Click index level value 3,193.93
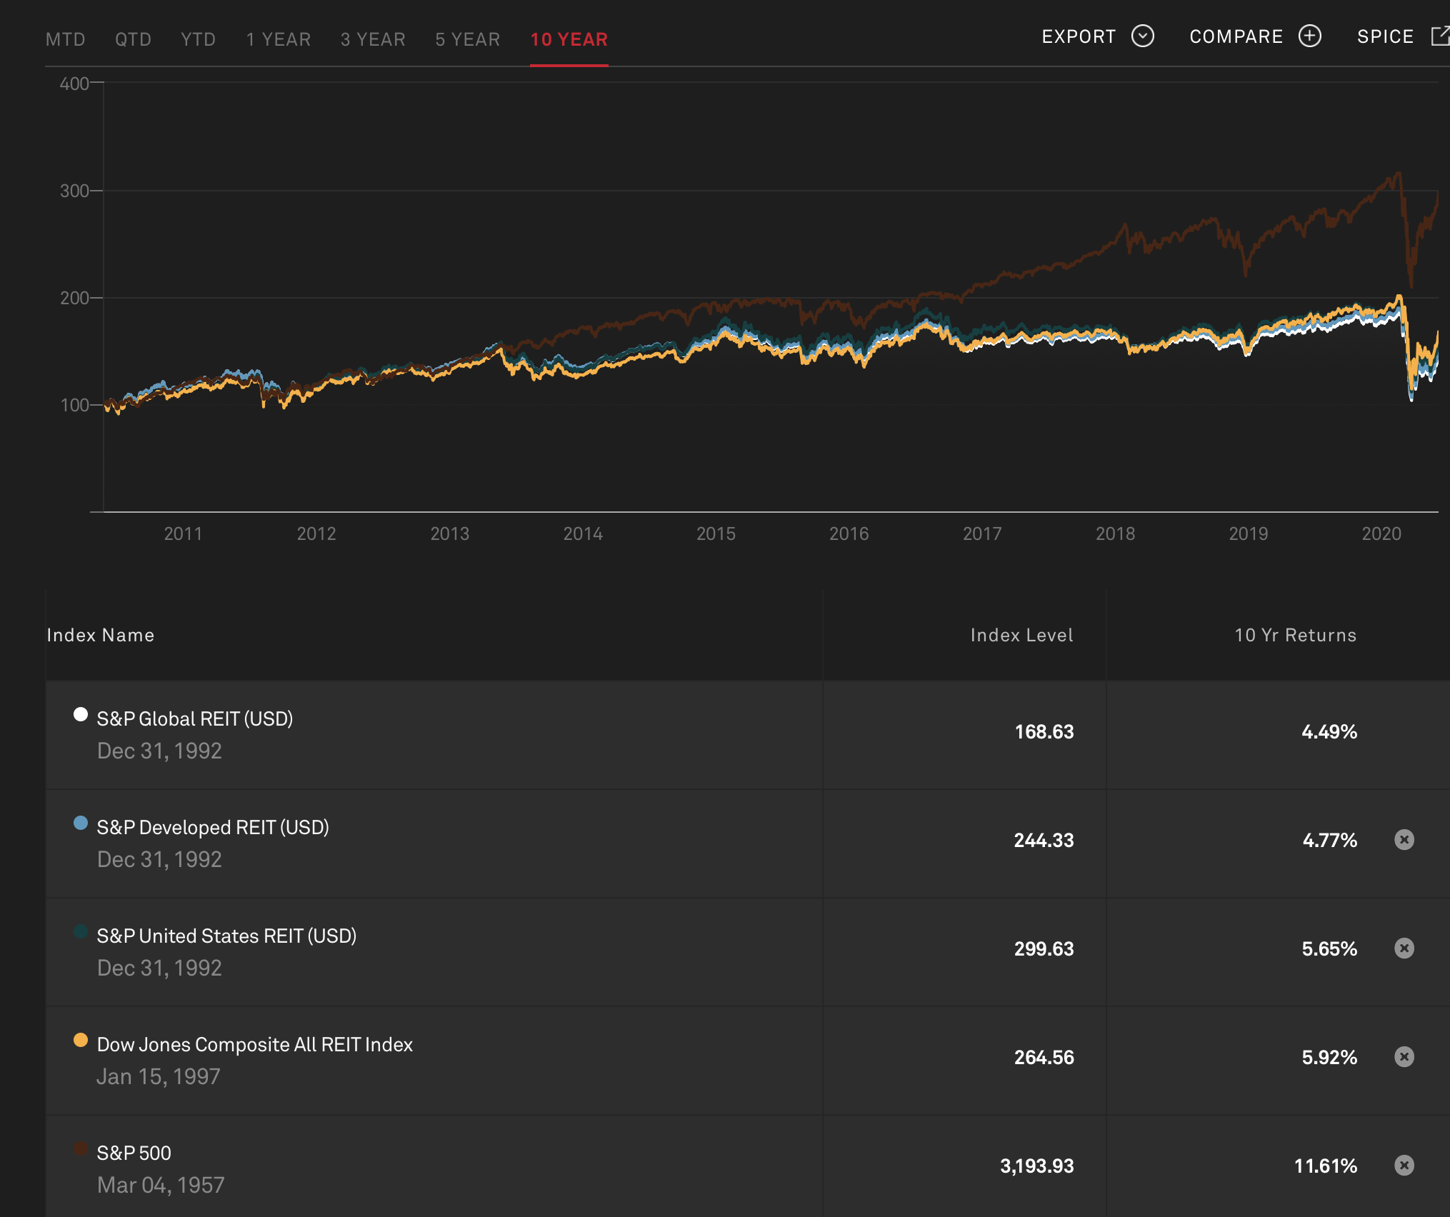This screenshot has height=1217, width=1450. coord(1037,1166)
